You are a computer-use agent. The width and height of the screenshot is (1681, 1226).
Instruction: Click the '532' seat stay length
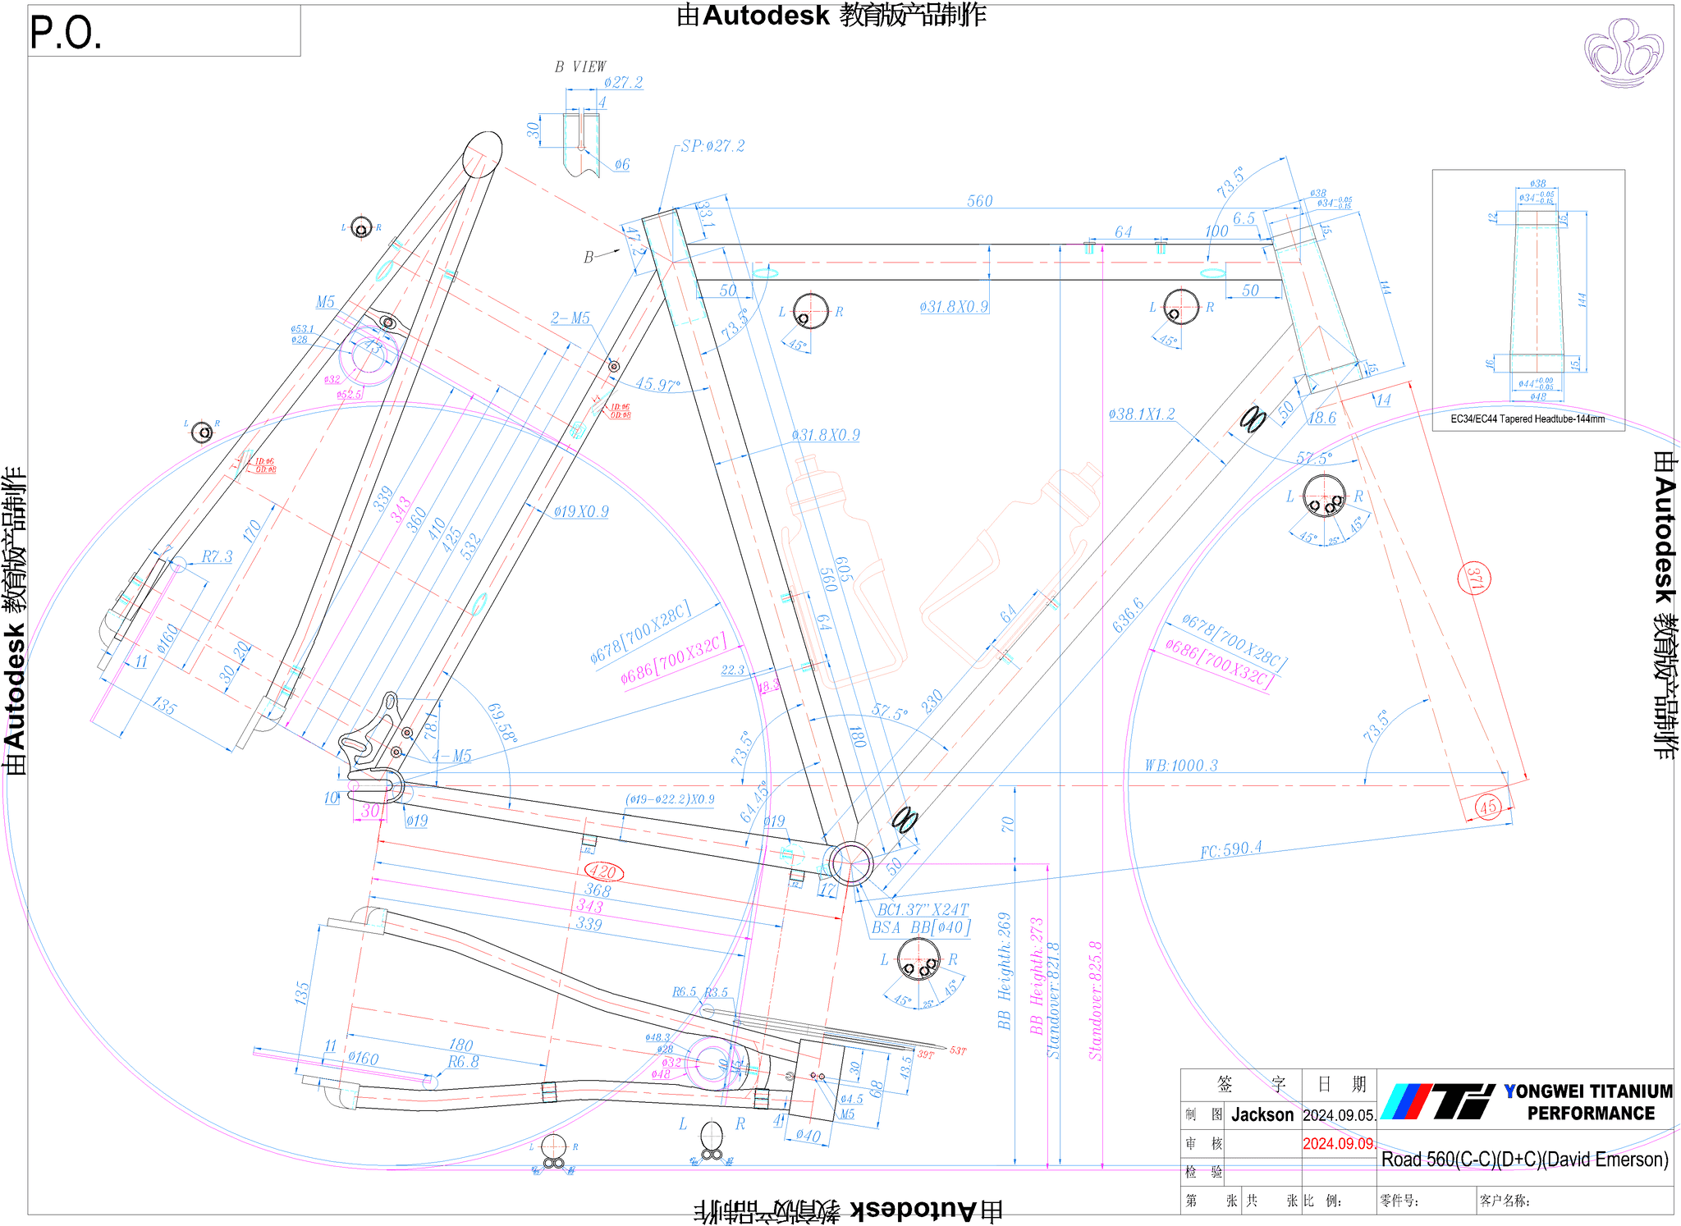pos(471,547)
